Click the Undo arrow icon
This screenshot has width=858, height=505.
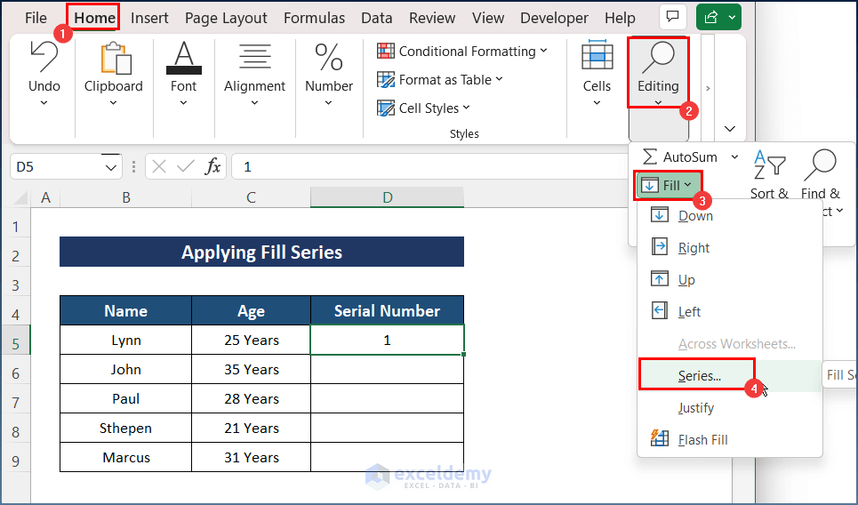[x=44, y=57]
